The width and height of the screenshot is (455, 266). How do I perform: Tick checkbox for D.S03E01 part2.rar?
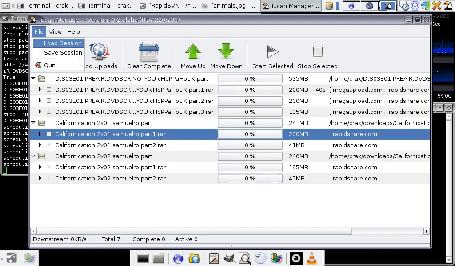49,101
